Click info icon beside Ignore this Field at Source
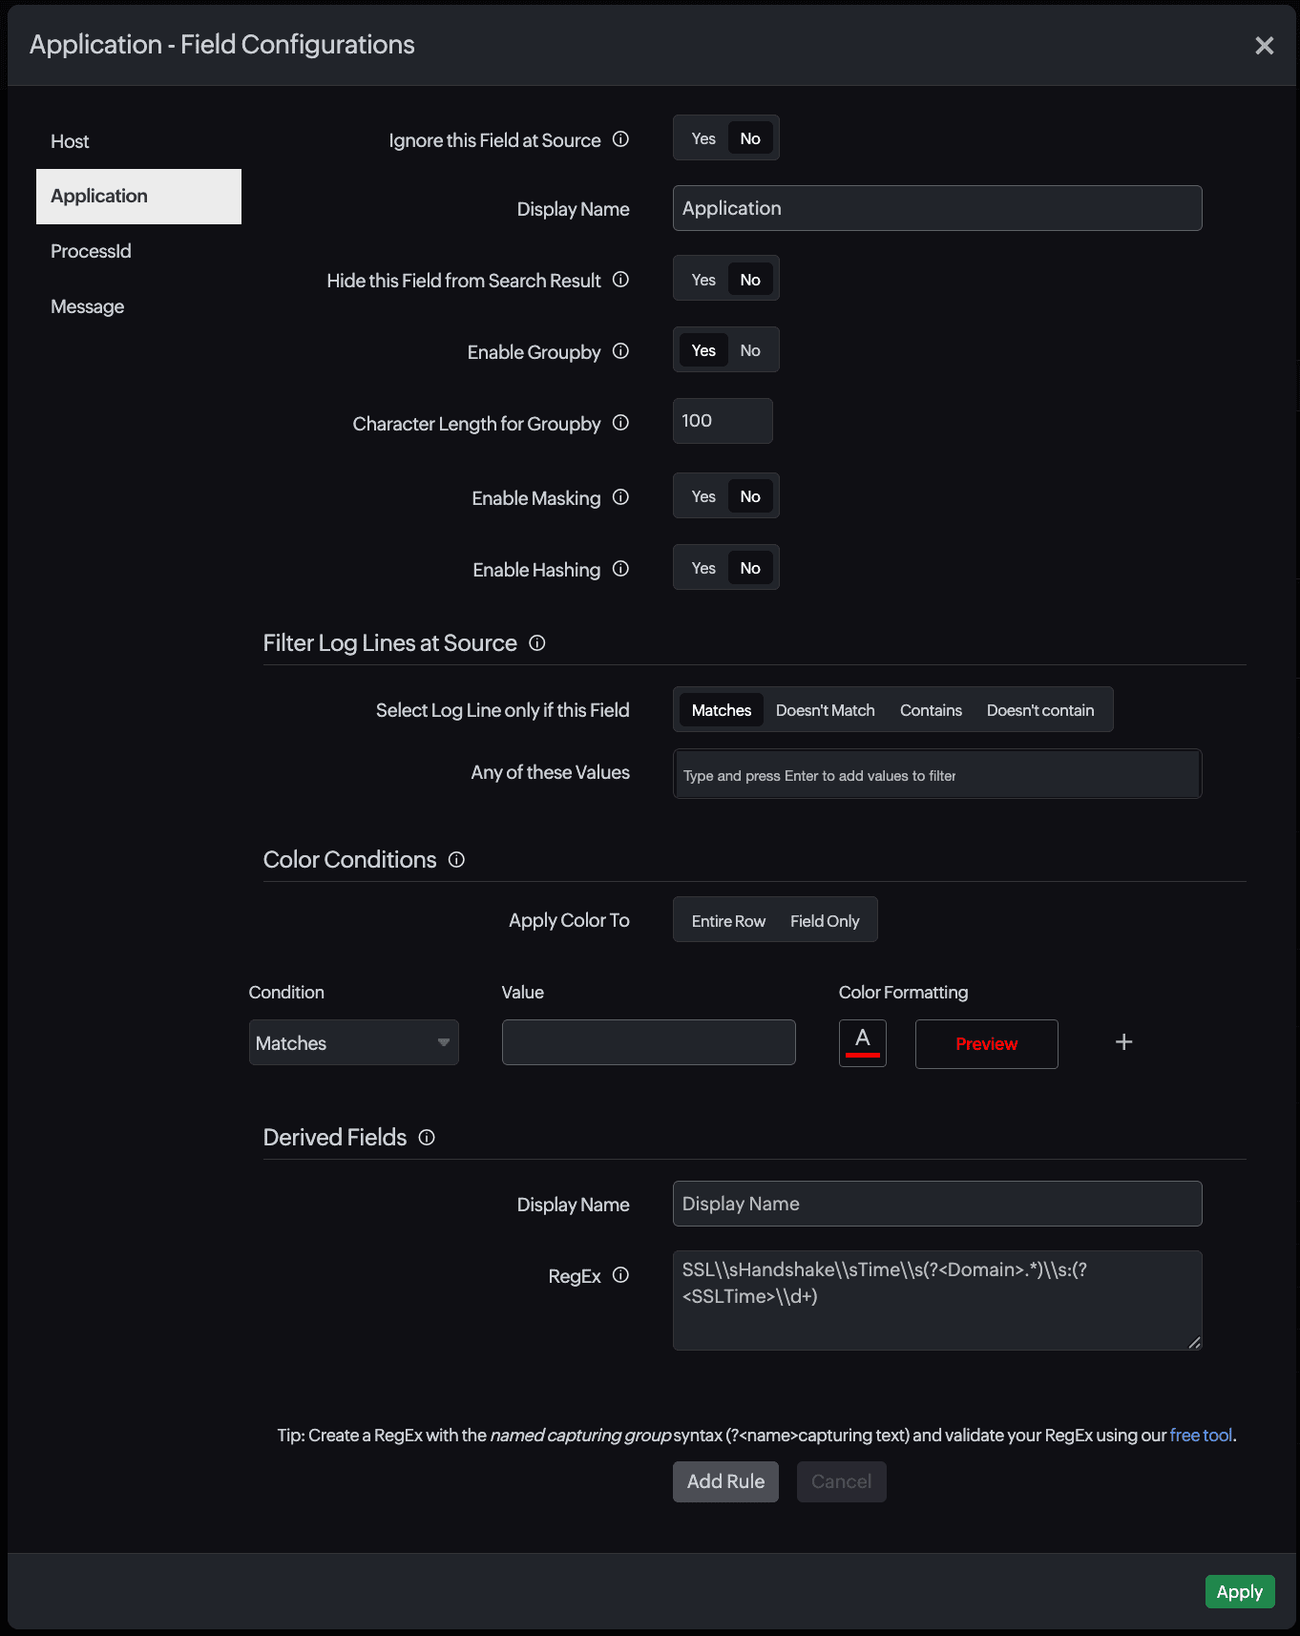Image resolution: width=1300 pixels, height=1636 pixels. [620, 139]
